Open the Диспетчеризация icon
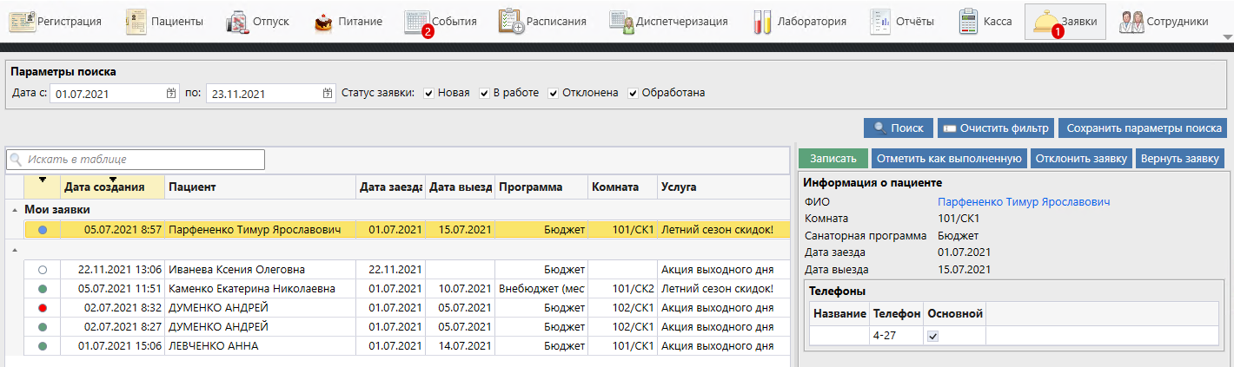The height and width of the screenshot is (367, 1234). click(621, 22)
